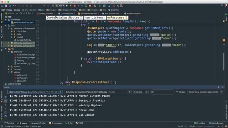This screenshot has height=128, width=228.
Task: Open the Event Log tool window
Action: coord(199,123)
